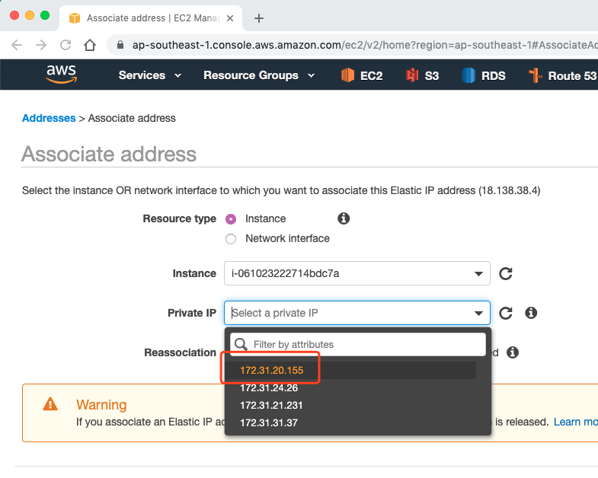Refresh the Instance list
This screenshot has height=478, width=598.
[x=506, y=273]
